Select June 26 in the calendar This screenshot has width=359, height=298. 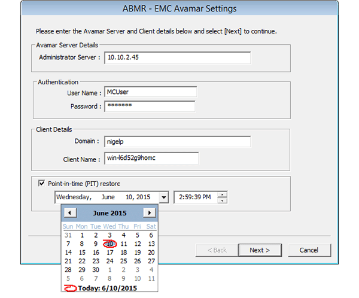pos(138,261)
